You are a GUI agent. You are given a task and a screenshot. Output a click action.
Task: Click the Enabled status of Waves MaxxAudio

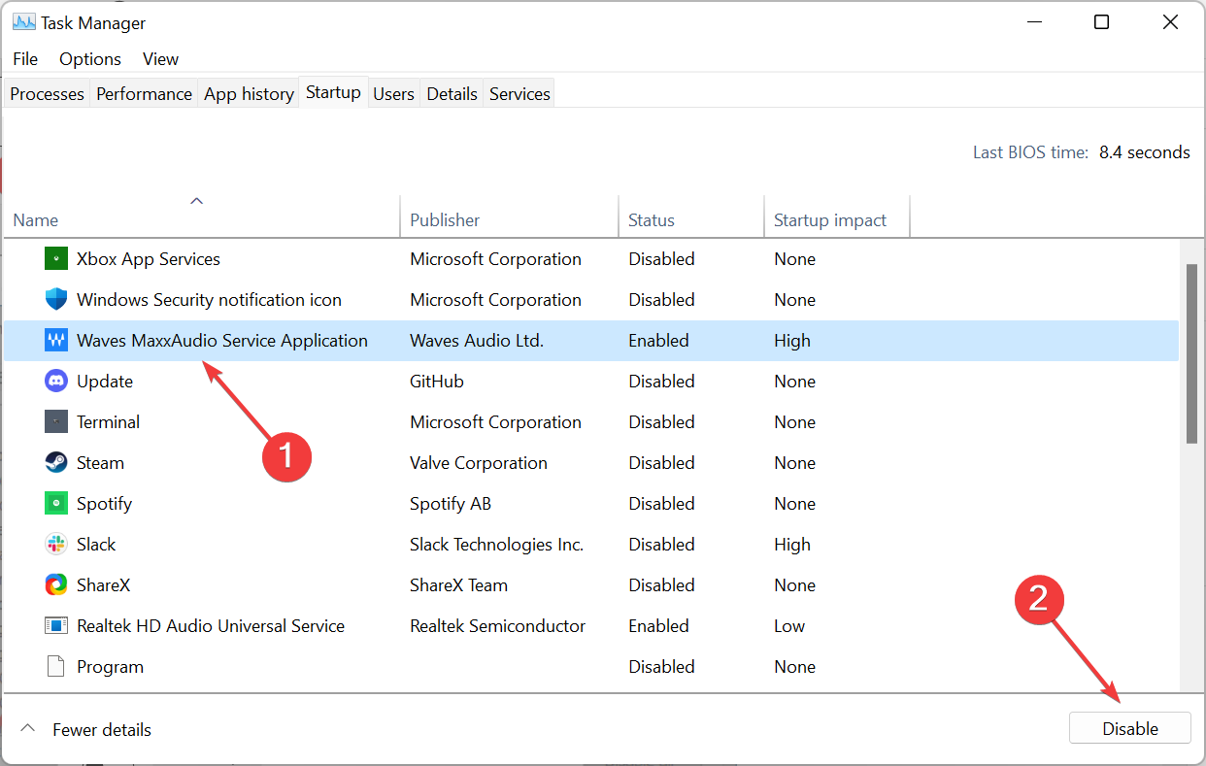658,341
